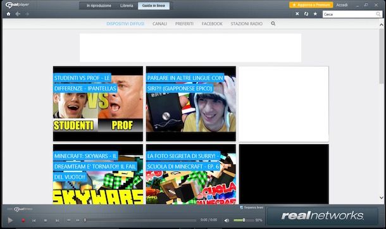Click the Accedi sign-in link
The height and width of the screenshot is (229, 386).
click(x=342, y=5)
